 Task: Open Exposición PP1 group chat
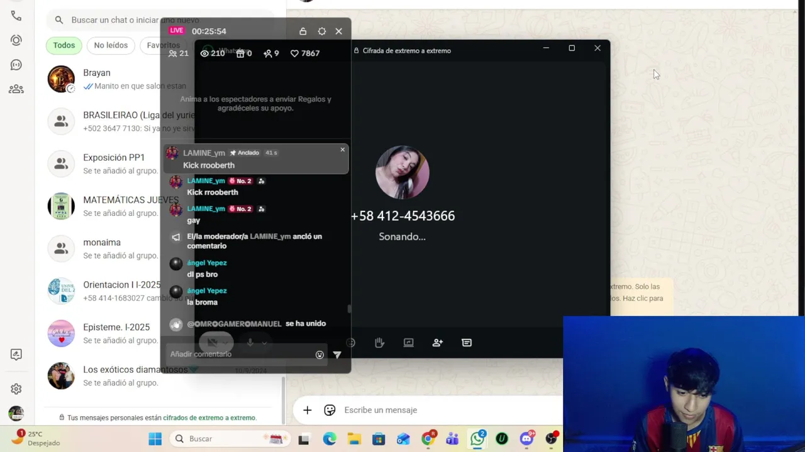coord(160,164)
